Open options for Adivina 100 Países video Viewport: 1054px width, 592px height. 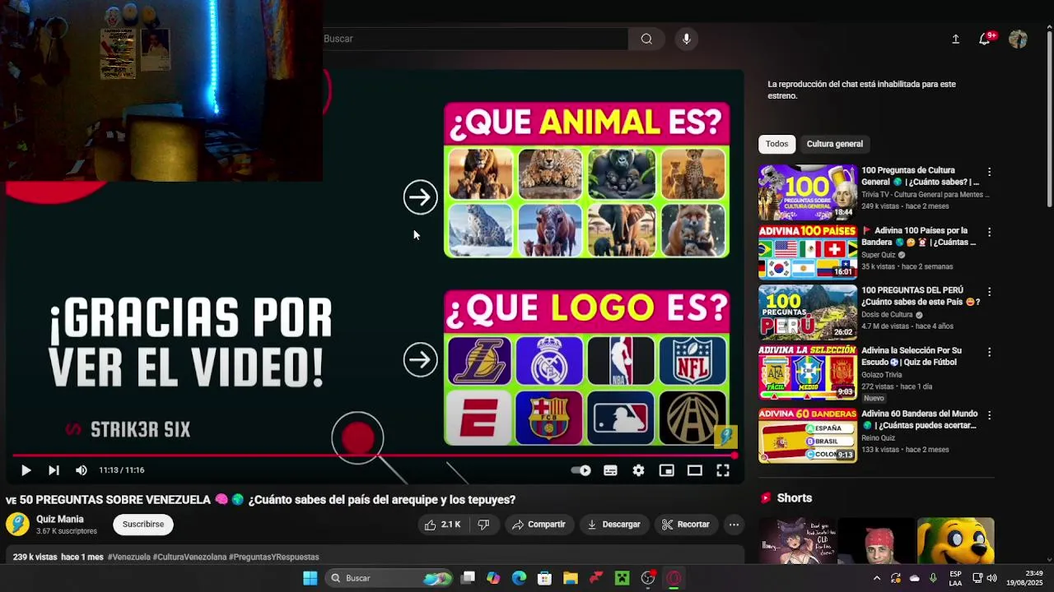(989, 232)
